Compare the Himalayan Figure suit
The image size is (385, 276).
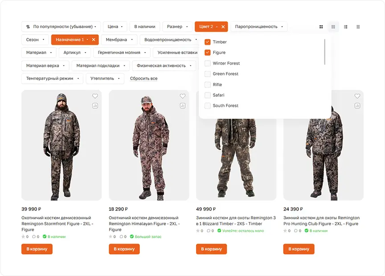tap(182, 106)
